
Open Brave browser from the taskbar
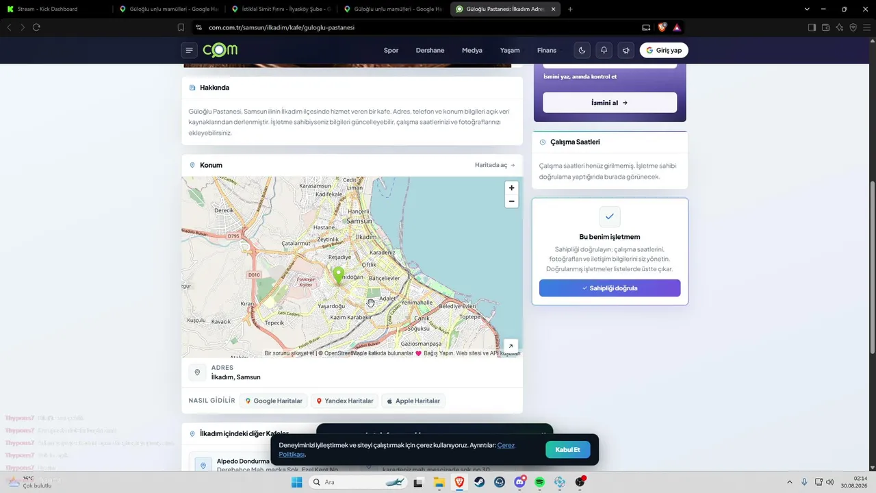tap(459, 482)
